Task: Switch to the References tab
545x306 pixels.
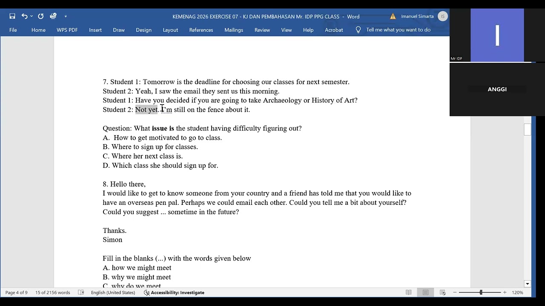Action: pyautogui.click(x=201, y=30)
